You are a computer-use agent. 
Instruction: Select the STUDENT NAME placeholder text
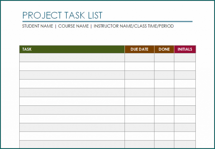point(38,26)
